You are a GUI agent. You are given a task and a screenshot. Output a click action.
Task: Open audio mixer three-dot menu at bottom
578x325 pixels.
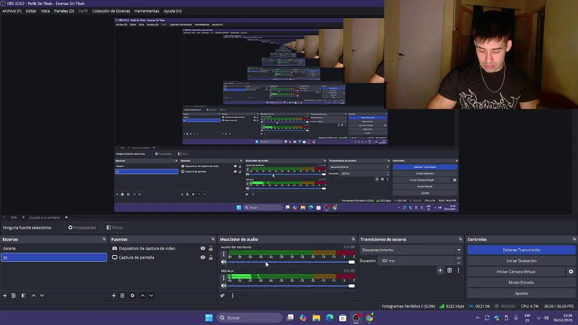233,296
